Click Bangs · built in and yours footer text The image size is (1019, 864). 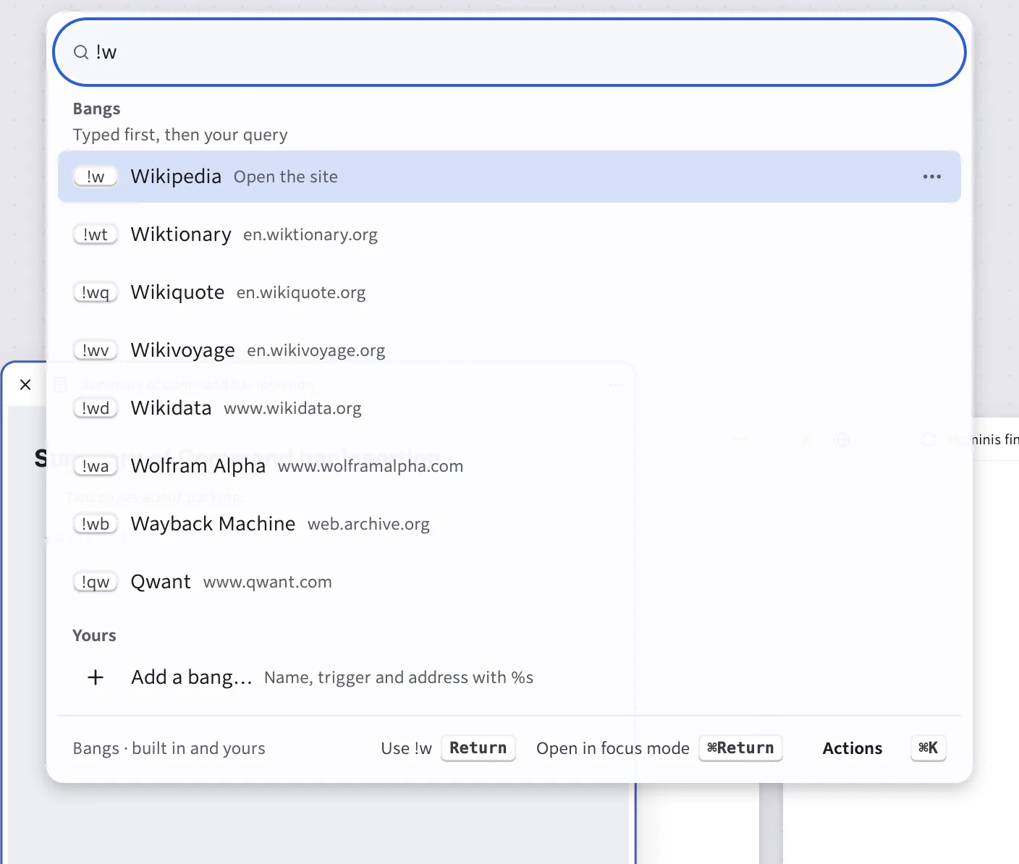[169, 748]
